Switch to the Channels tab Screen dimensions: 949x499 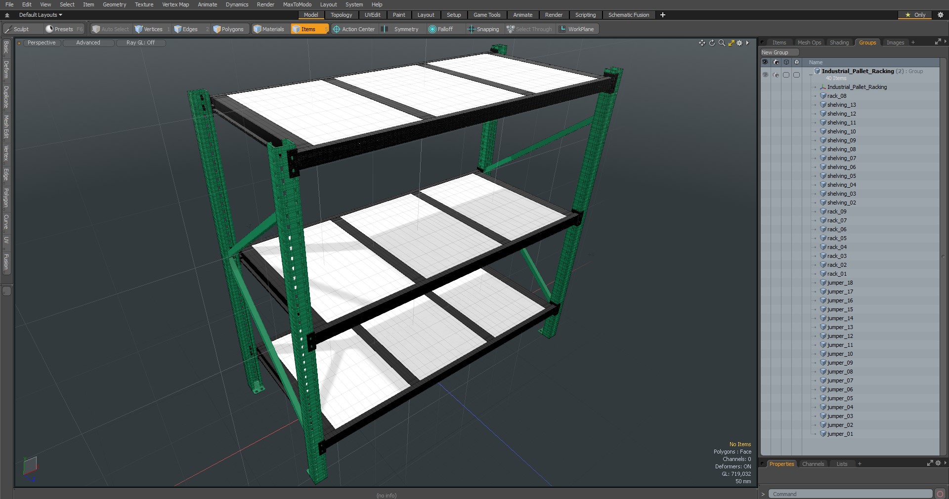tap(813, 464)
